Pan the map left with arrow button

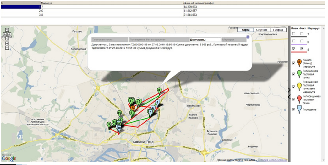tap(5, 34)
